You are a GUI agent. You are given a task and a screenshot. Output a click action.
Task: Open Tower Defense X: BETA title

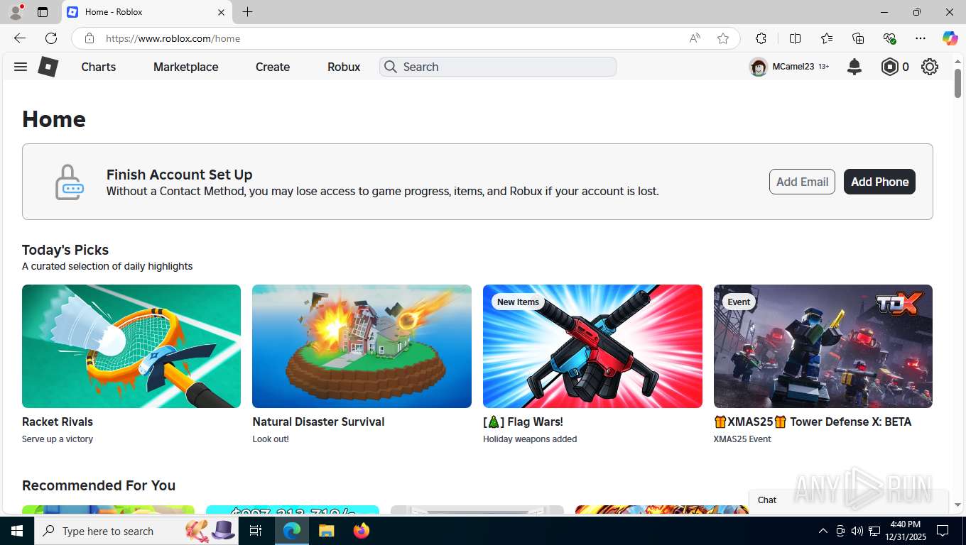click(813, 422)
